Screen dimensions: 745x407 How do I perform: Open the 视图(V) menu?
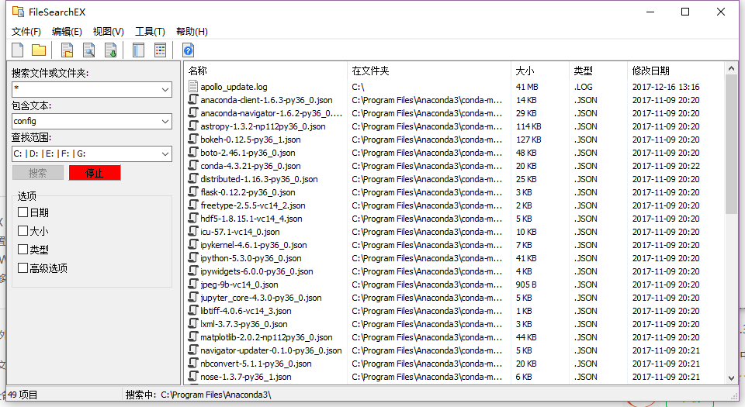(x=109, y=32)
